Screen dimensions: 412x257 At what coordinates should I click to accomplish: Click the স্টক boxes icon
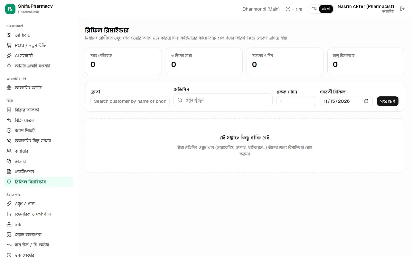[x=9, y=224]
